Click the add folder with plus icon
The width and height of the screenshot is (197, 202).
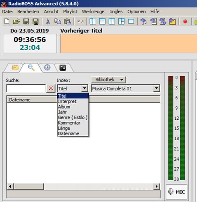coord(172,21)
